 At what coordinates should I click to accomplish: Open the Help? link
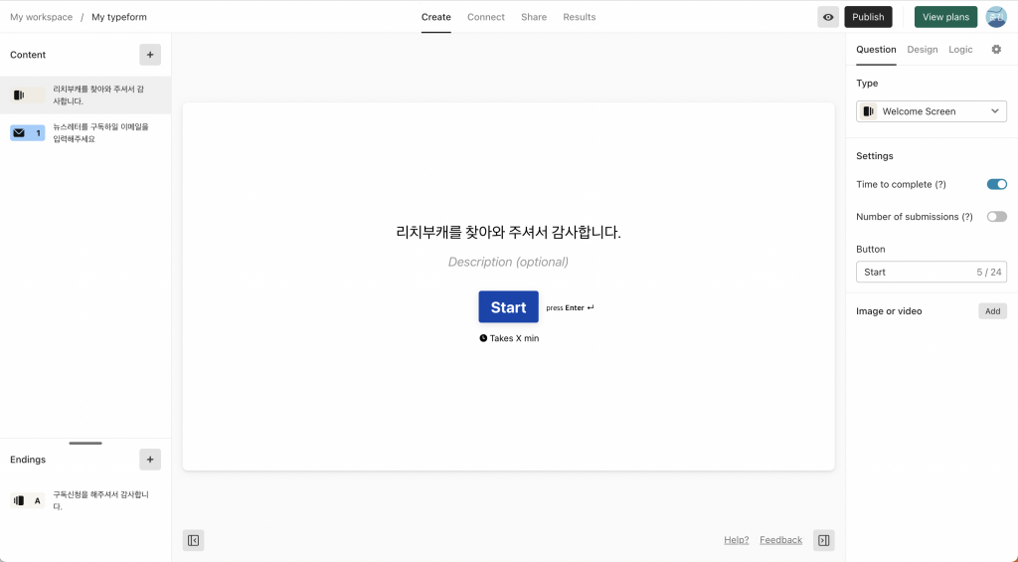coord(737,540)
